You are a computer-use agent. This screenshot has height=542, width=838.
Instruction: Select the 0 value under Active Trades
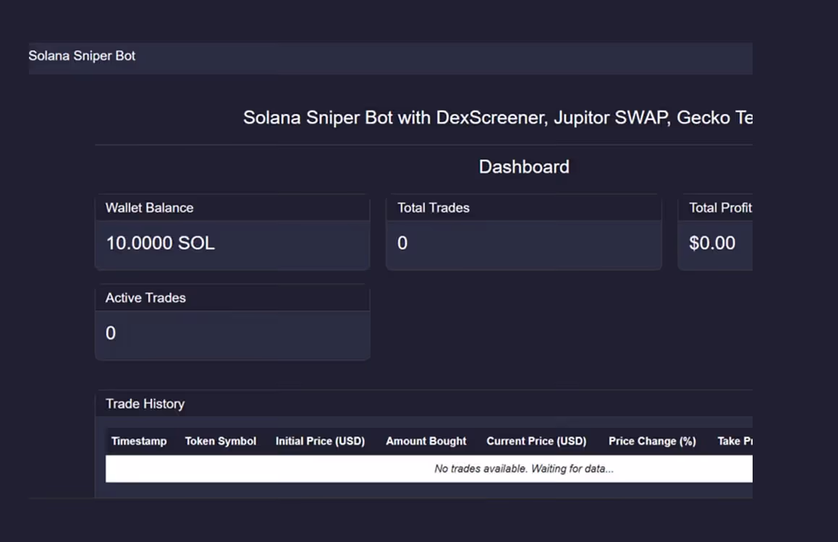(111, 333)
